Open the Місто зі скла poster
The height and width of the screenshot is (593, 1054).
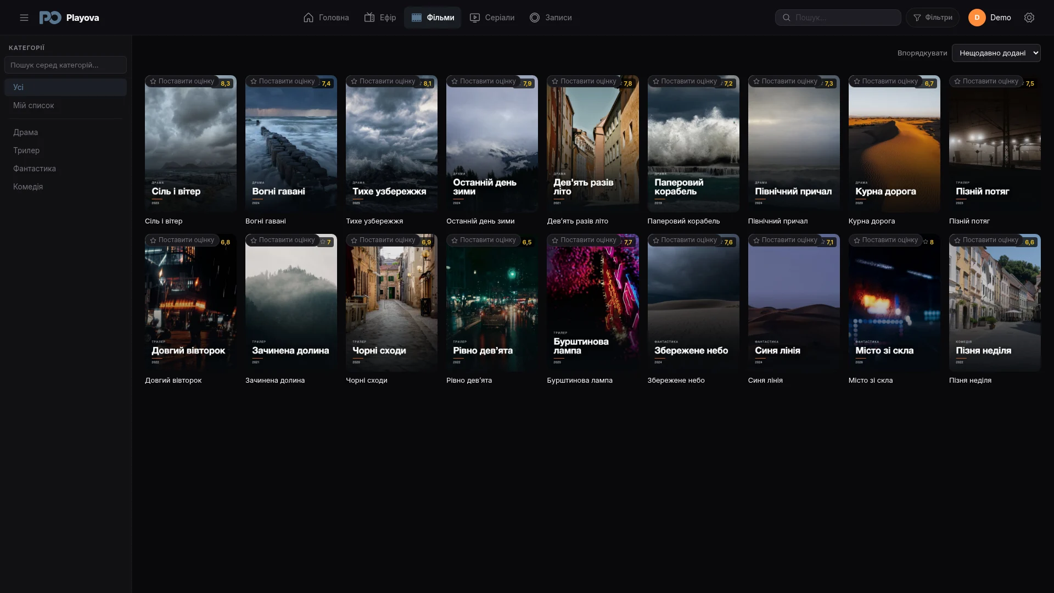(x=894, y=303)
